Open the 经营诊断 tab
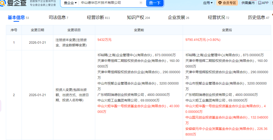The image size is (273, 140). [x=96, y=17]
